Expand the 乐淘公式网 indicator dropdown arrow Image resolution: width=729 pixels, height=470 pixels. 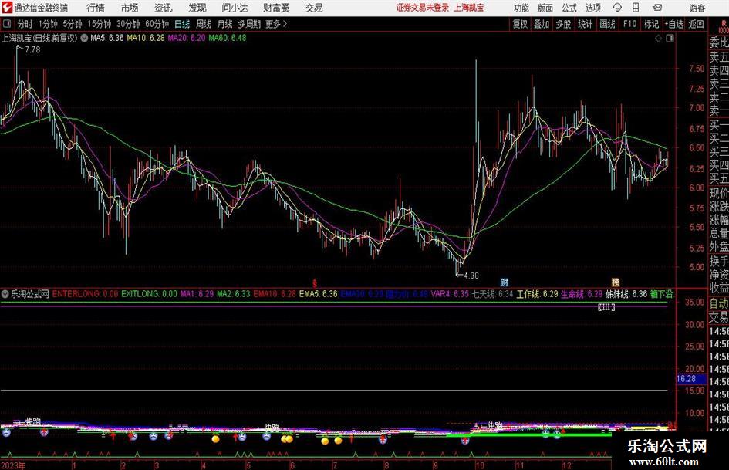tap(5, 294)
